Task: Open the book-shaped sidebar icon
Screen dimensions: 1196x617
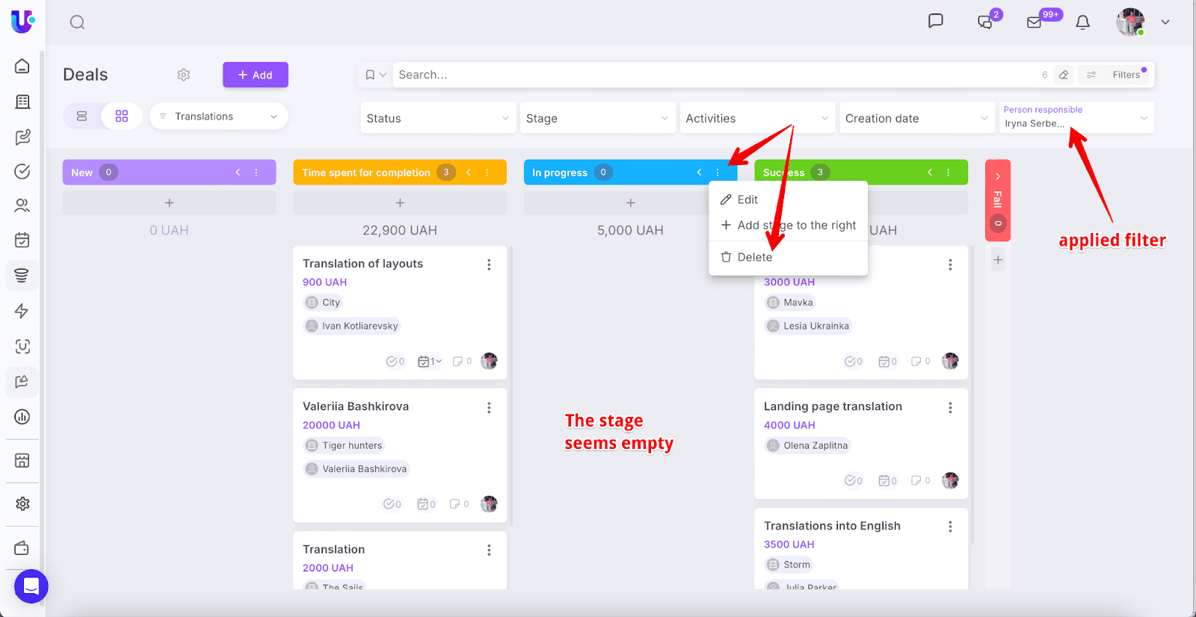Action: 22,102
